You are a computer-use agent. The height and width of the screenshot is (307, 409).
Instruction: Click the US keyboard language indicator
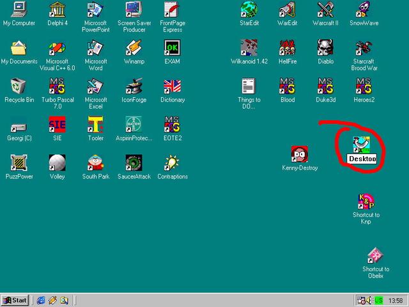pos(379,301)
